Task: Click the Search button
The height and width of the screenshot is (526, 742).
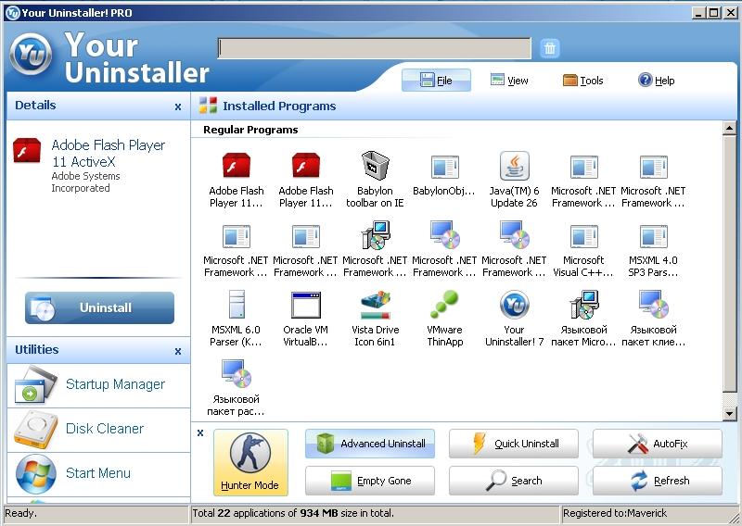Action: (514, 481)
